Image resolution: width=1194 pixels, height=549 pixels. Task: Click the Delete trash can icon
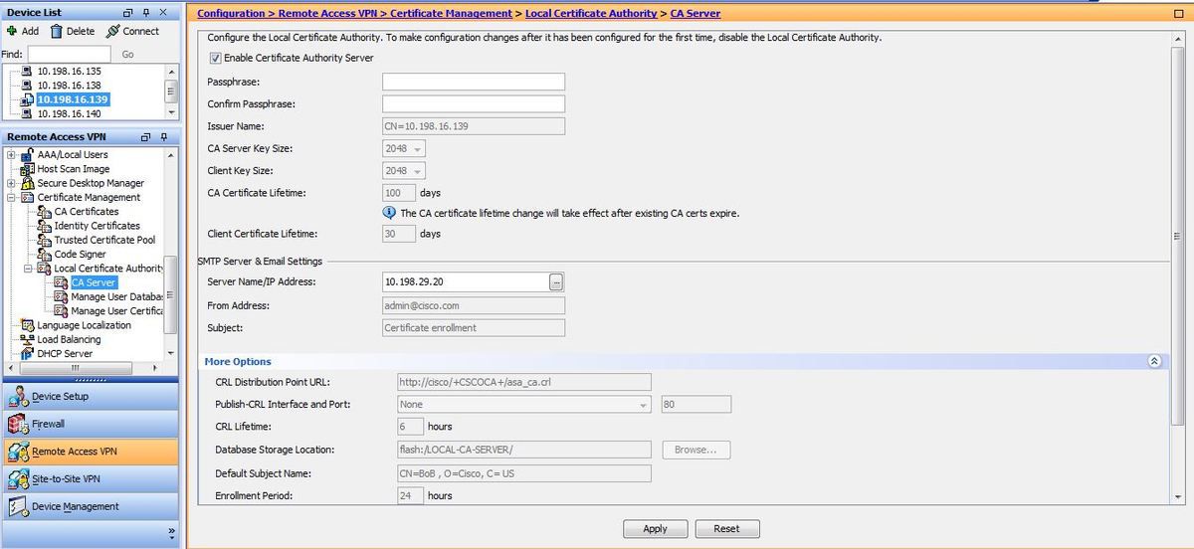[57, 31]
